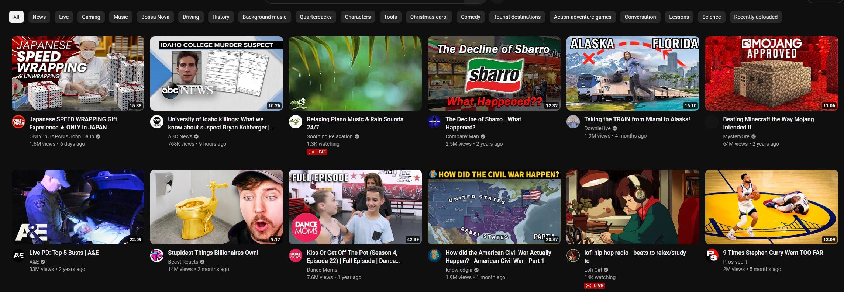Select the Music filter chip

[x=121, y=17]
